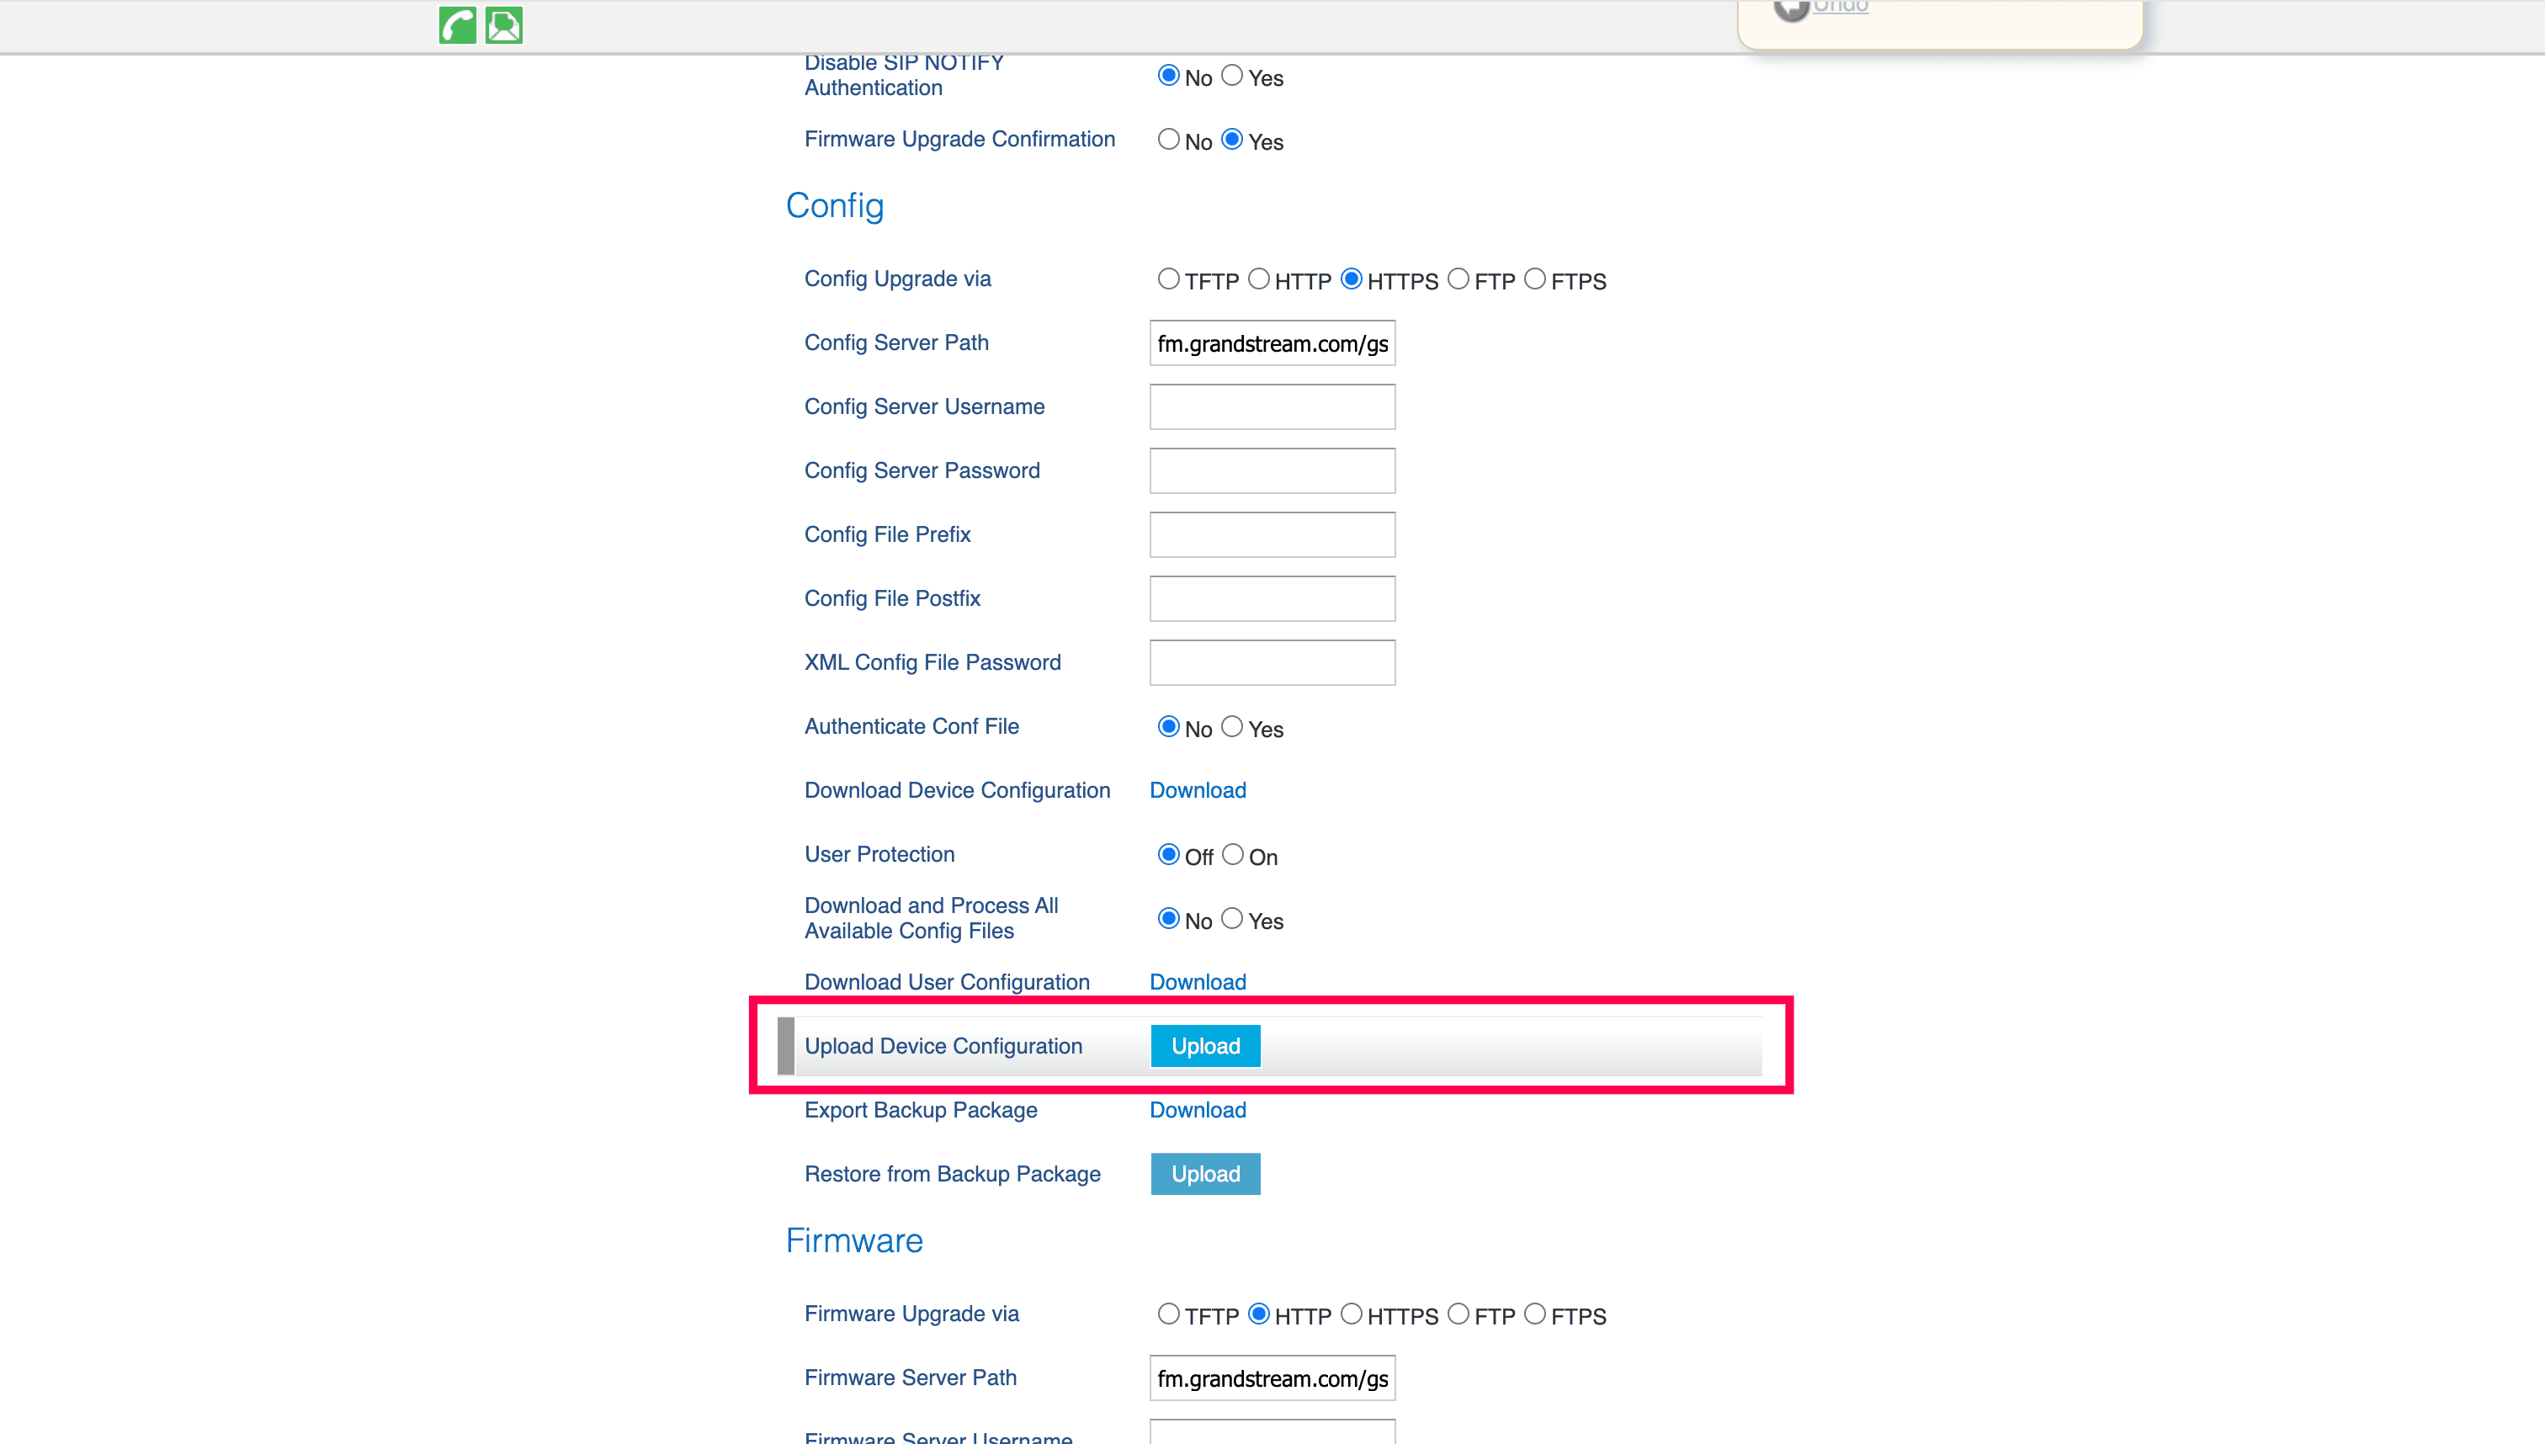The width and height of the screenshot is (2545, 1444).
Task: Download the Device Configuration
Action: tap(1197, 790)
